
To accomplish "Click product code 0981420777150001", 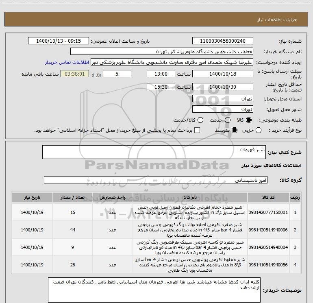I will tap(268, 213).
